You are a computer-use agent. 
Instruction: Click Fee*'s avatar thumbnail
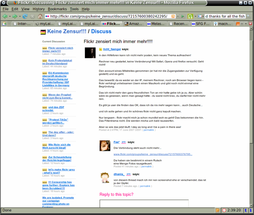(105, 146)
